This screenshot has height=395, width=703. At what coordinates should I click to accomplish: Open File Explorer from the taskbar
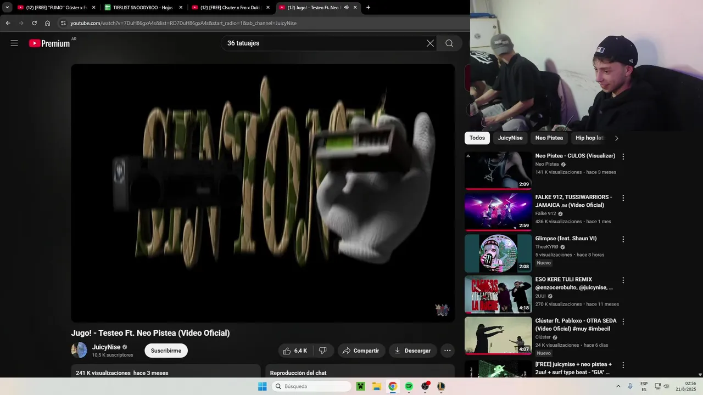point(377,386)
